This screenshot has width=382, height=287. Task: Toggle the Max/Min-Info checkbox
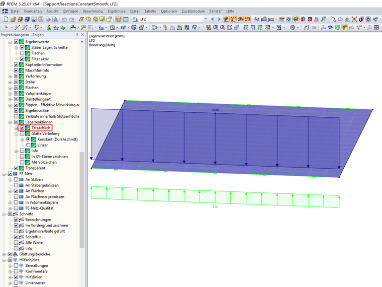[x=16, y=70]
